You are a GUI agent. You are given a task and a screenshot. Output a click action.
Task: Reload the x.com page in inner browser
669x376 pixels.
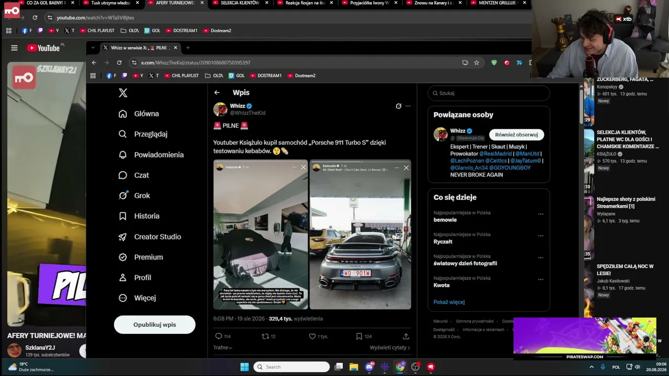[119, 63]
